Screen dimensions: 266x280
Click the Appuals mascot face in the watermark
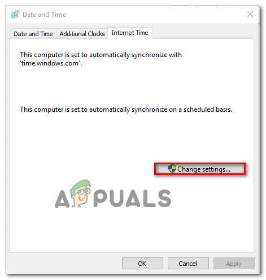point(80,194)
